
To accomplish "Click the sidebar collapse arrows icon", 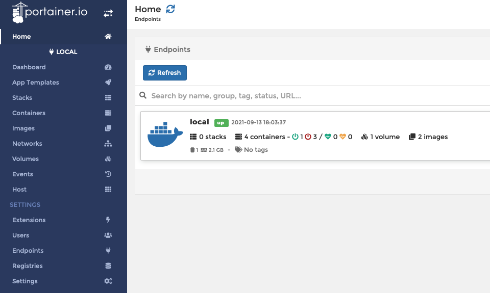I will pyautogui.click(x=108, y=14).
